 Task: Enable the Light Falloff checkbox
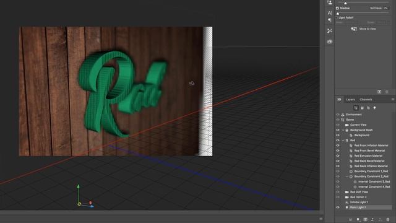(337, 18)
